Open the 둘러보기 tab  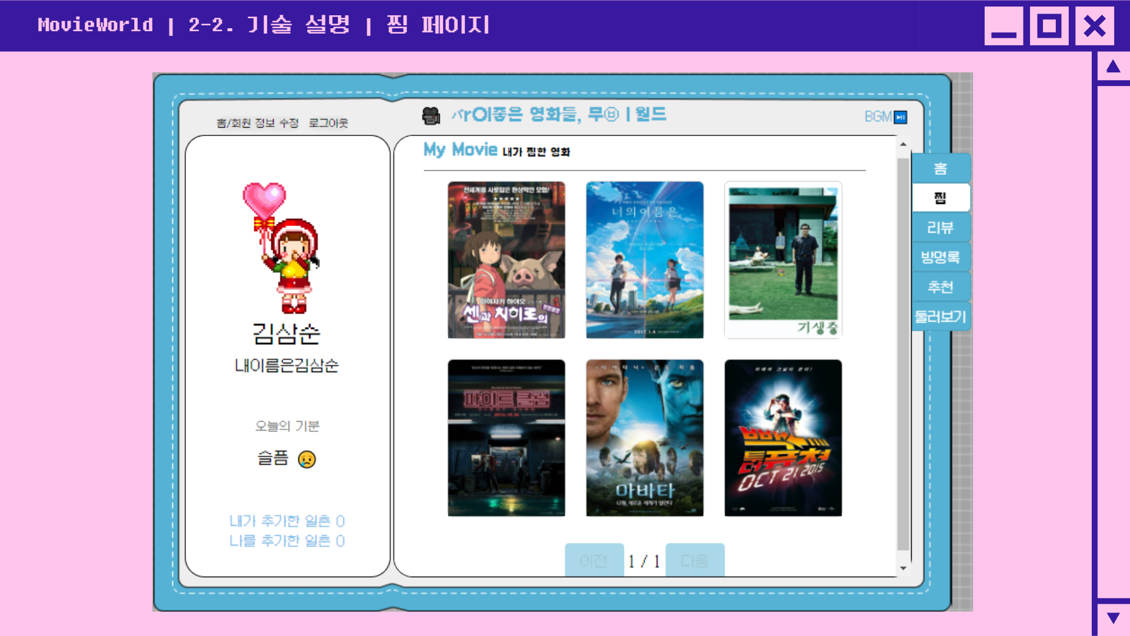tap(940, 317)
